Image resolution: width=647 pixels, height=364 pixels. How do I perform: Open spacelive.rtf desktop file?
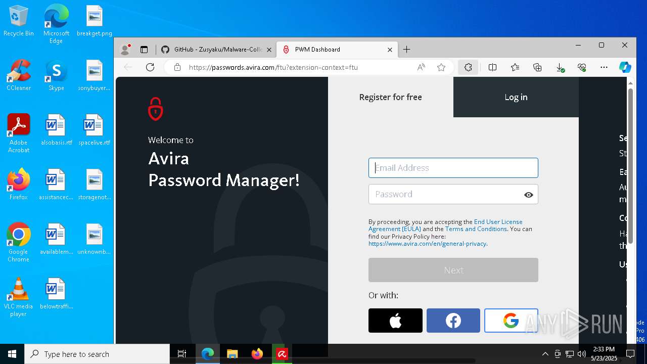[x=94, y=130]
